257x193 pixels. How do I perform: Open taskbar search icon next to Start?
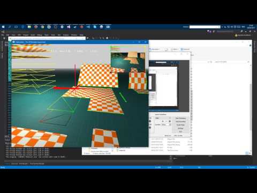[x=10, y=27]
